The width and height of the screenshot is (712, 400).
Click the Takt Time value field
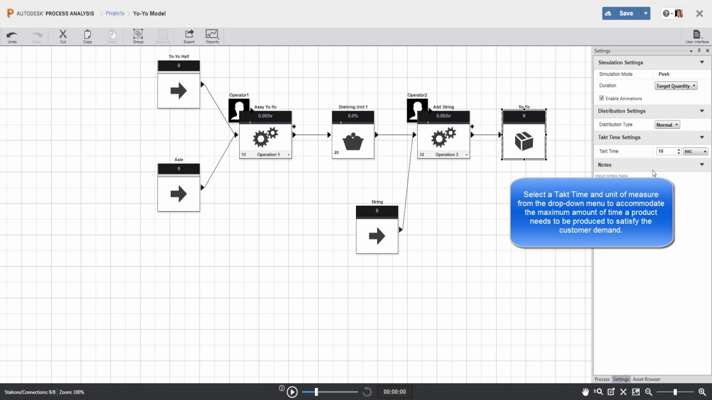666,151
